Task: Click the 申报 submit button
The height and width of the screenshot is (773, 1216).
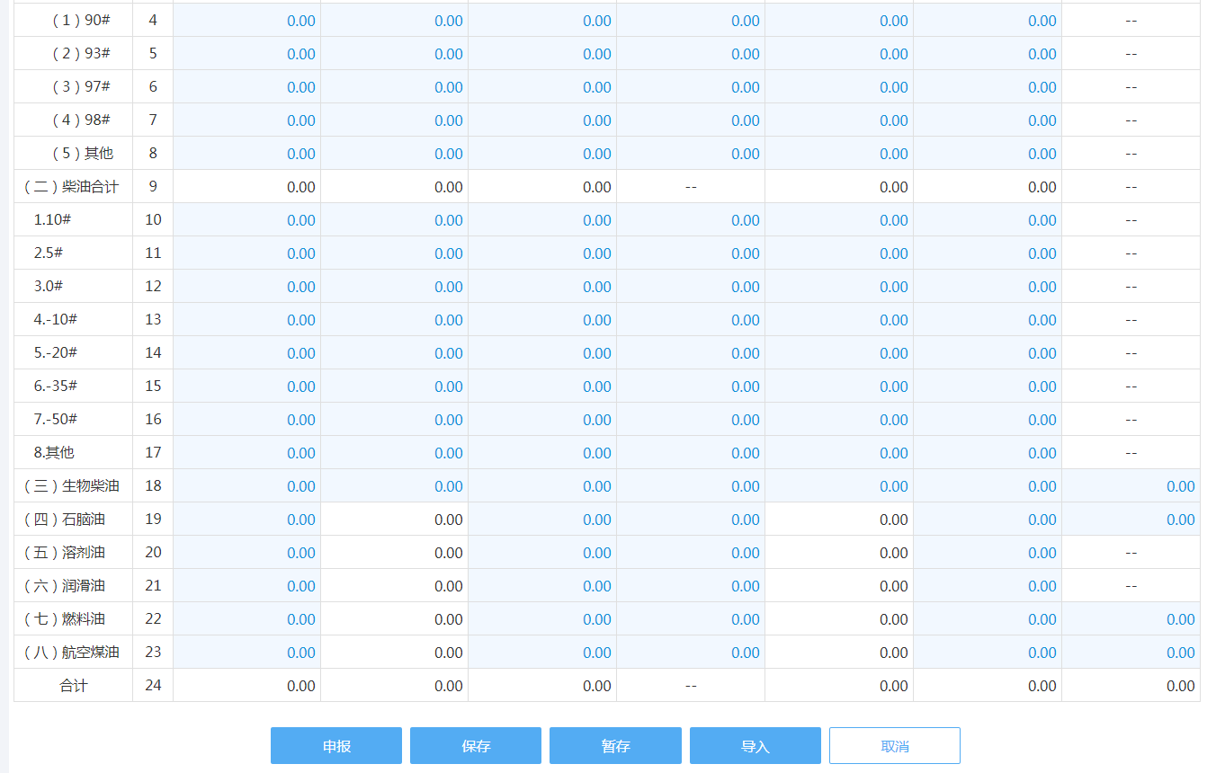Action: pyautogui.click(x=336, y=746)
